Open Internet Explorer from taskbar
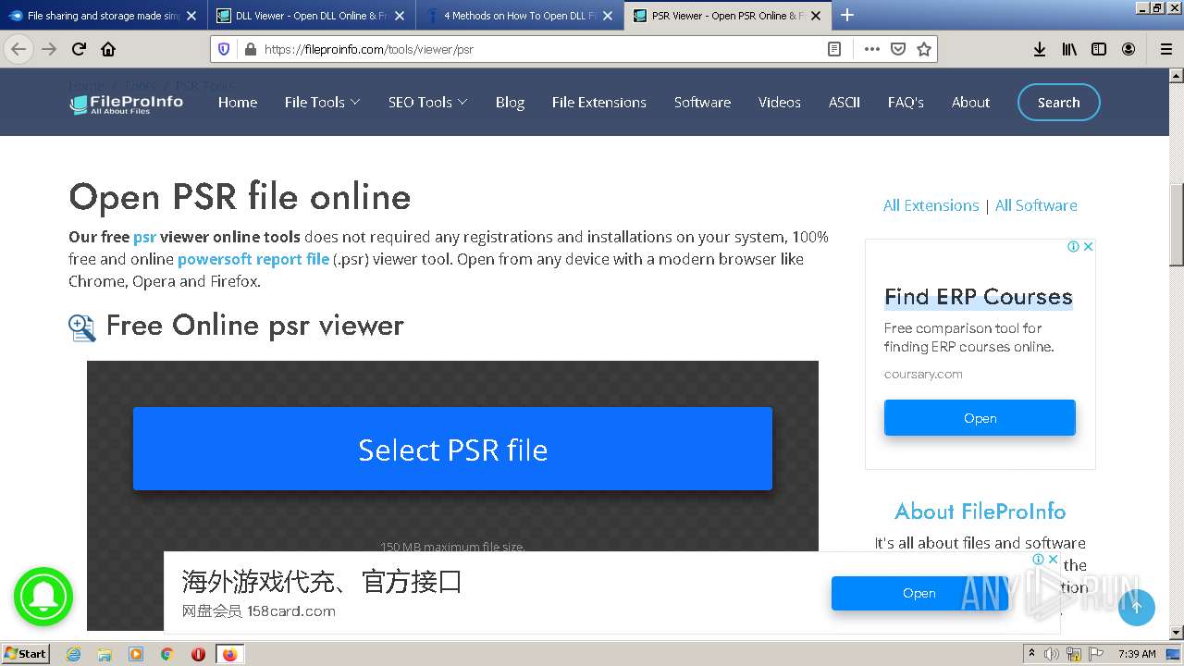Screen dimensions: 1184x666 73,654
